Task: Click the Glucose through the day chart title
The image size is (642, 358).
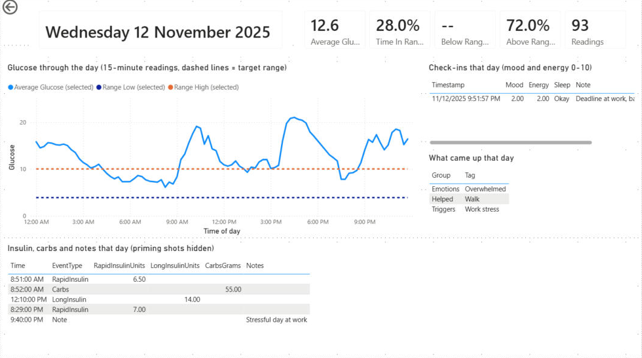Action: (147, 68)
